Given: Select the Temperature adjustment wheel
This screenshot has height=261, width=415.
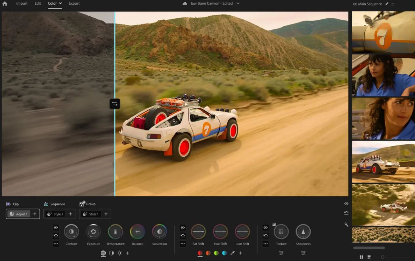Looking at the screenshot, I should click(x=115, y=232).
